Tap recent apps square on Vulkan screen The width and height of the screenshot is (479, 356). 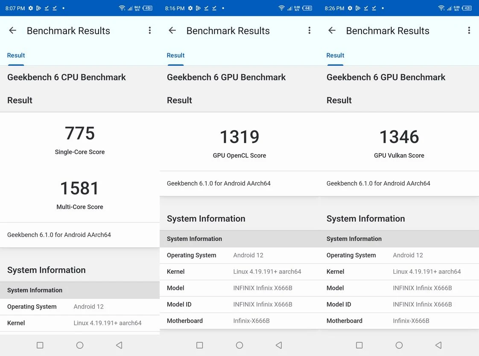point(359,345)
